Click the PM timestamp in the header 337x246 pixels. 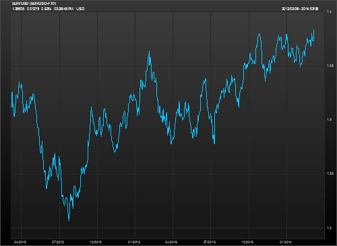[x=63, y=9]
